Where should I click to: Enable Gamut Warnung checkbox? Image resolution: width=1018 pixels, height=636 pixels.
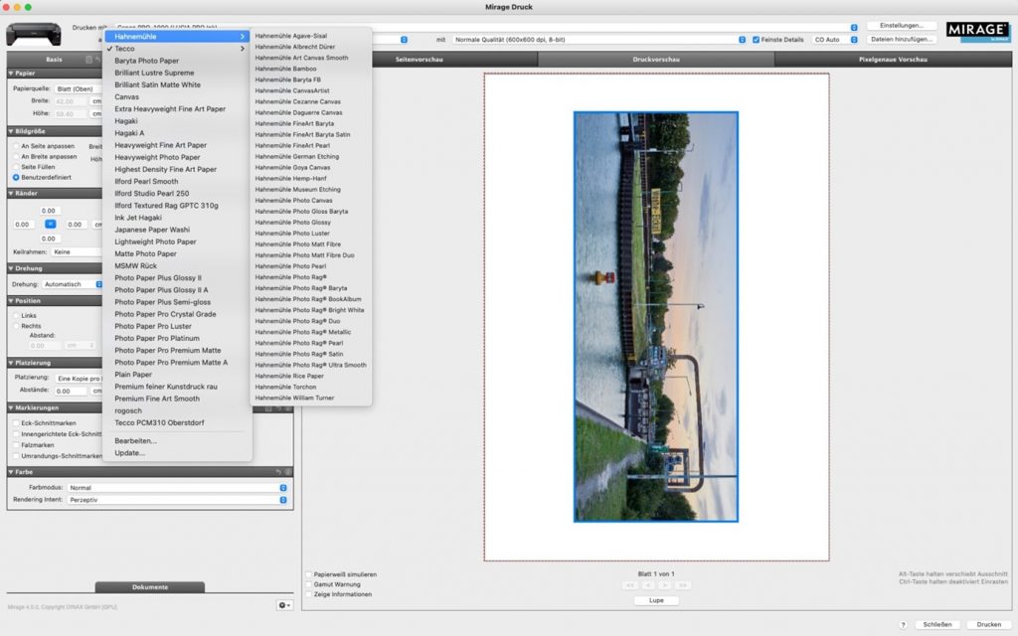(309, 584)
